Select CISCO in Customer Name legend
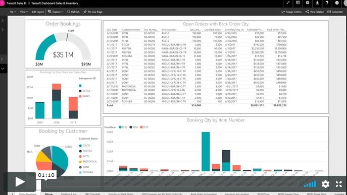 pyautogui.click(x=84, y=146)
